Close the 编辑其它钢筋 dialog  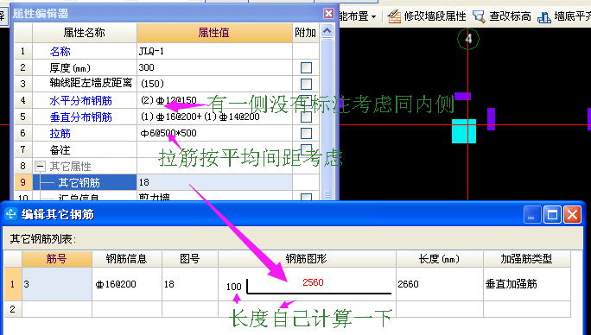coord(572,215)
